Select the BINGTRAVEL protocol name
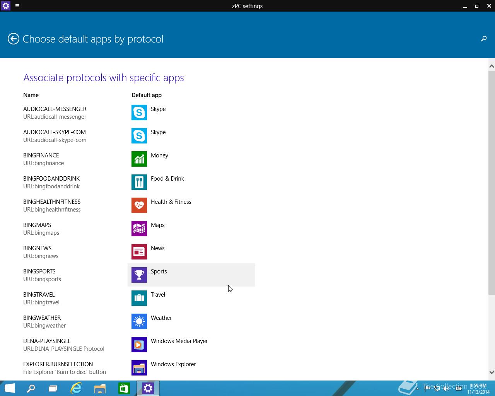Screen dimensions: 495x396 click(39, 295)
